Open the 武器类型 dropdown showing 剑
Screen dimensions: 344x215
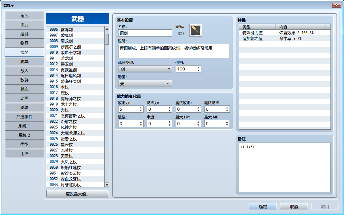[145, 69]
